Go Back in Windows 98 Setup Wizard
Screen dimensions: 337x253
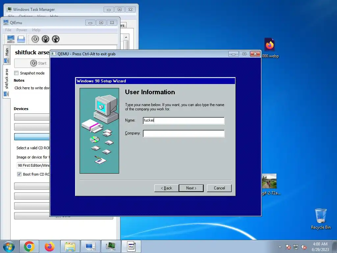(x=166, y=188)
